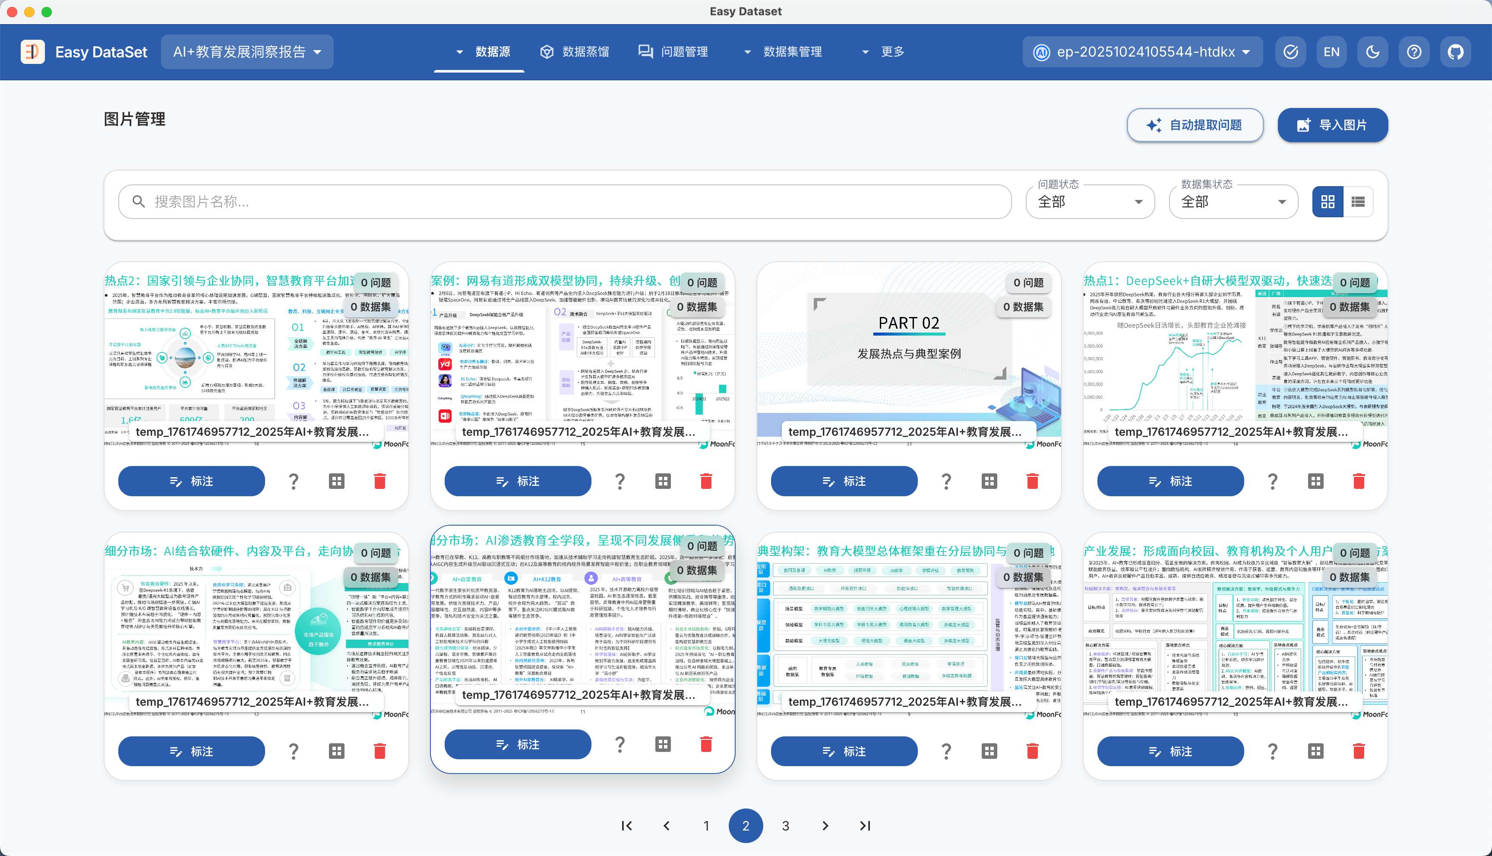Viewport: 1492px width, 856px height.
Task: Go to page 3
Action: (785, 826)
